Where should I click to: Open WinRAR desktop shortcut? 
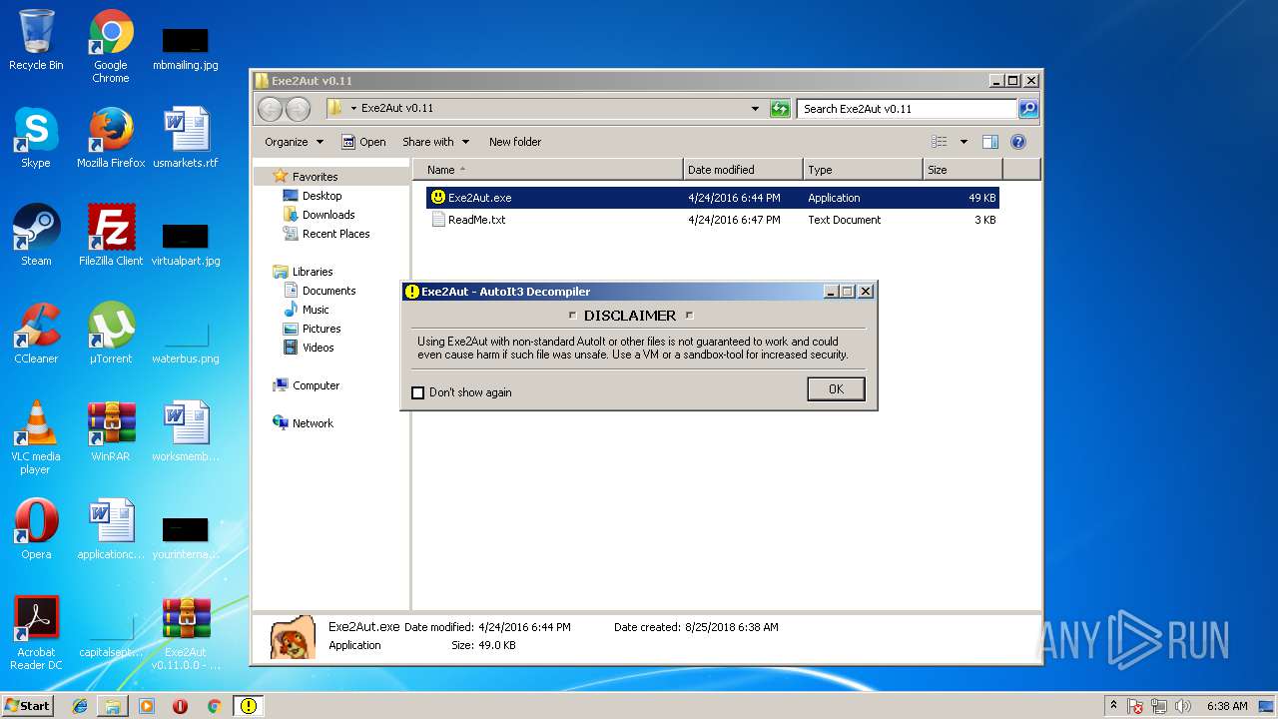pos(111,431)
